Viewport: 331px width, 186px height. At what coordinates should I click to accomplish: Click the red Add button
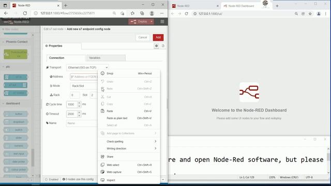point(158,37)
